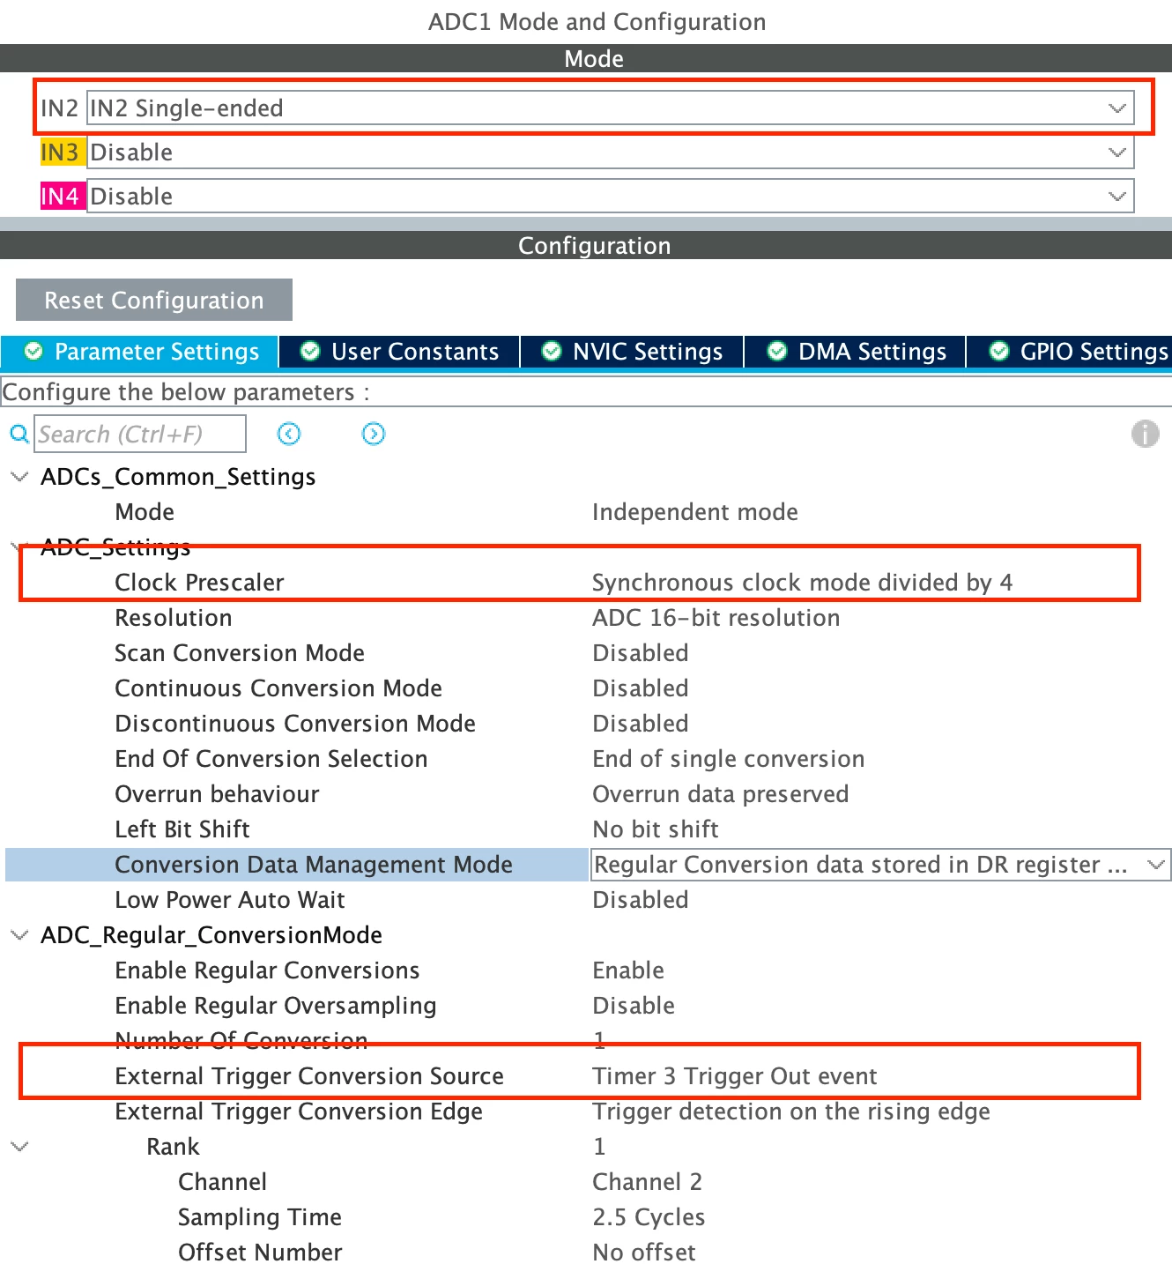Open the DMA Settings tab
Viewport: 1172px width, 1264px height.
855,352
